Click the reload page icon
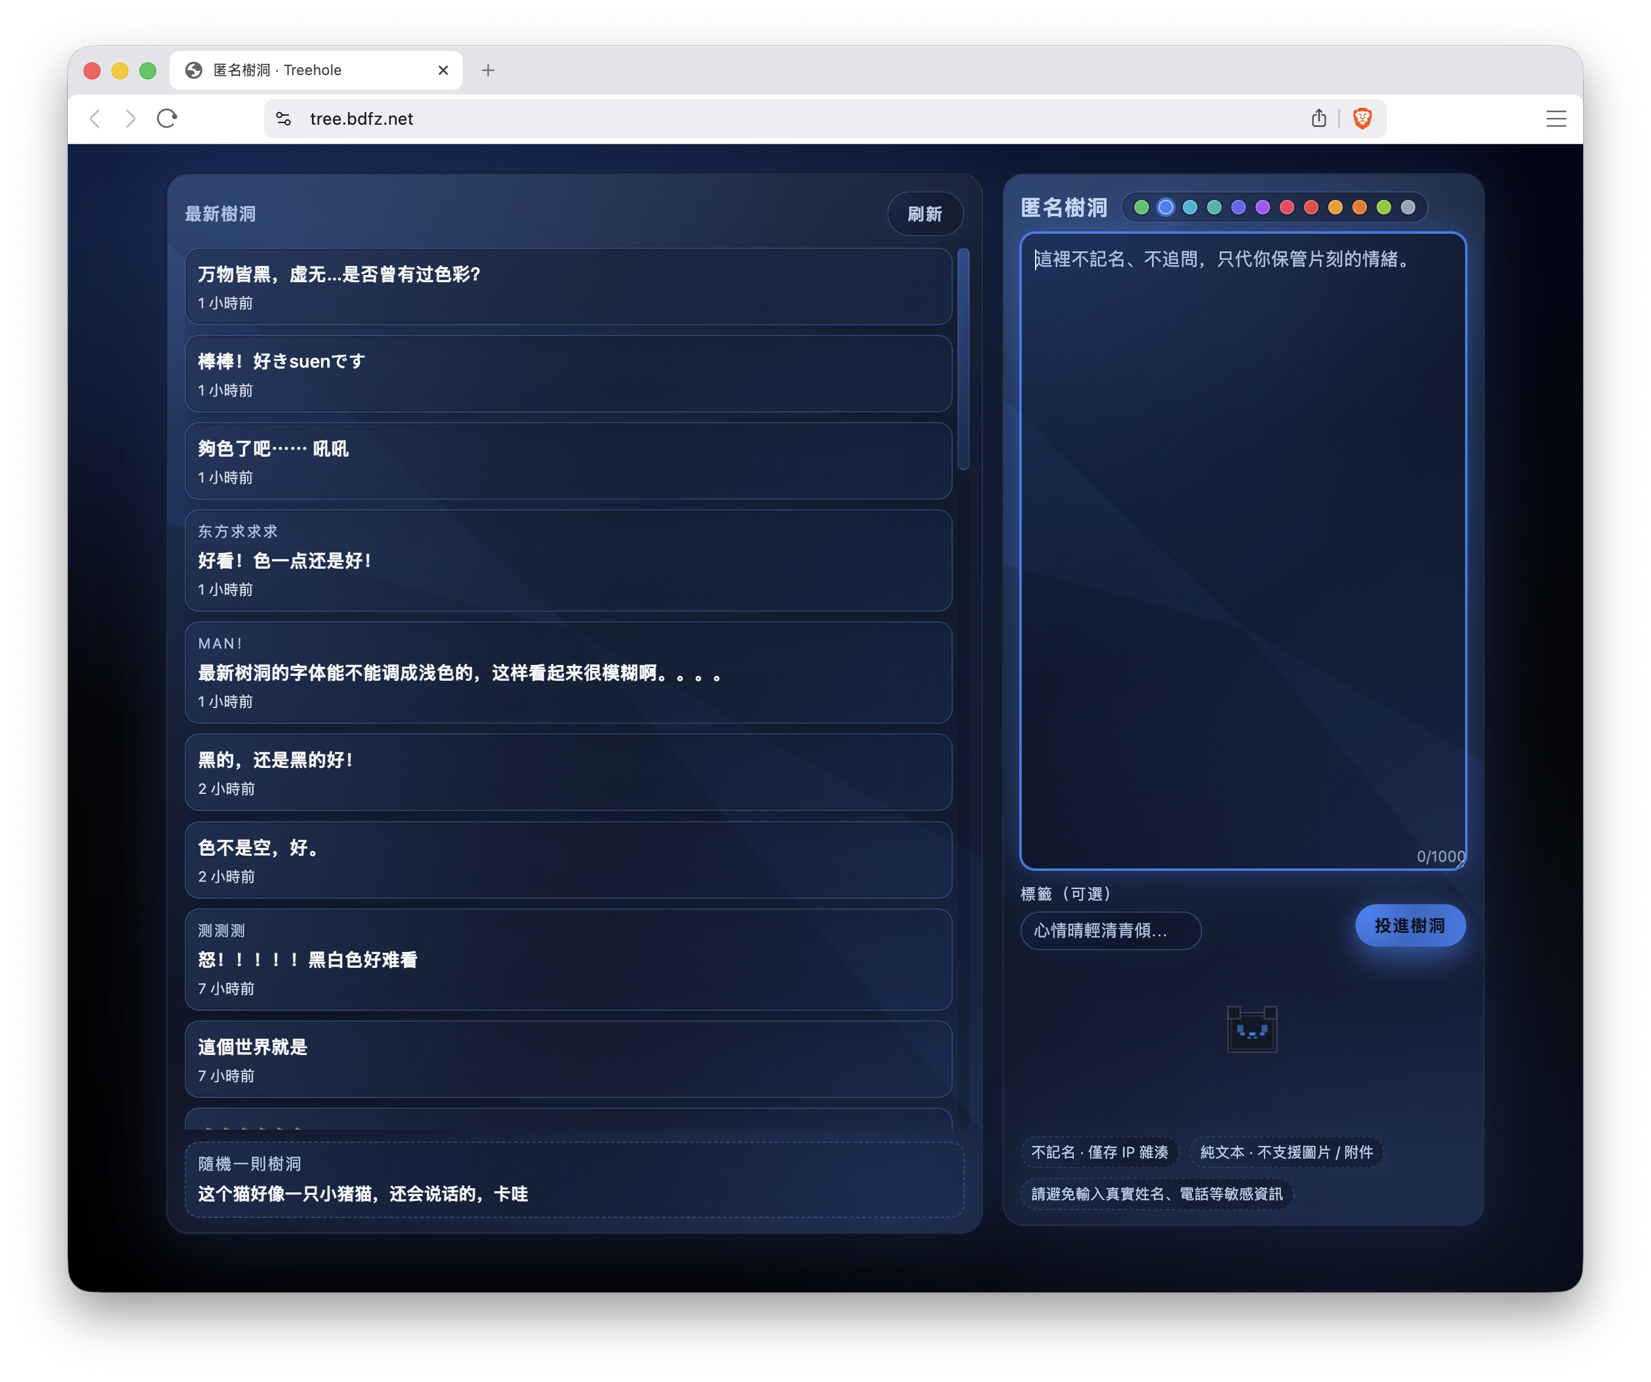Screen dimensions: 1651x1382 [x=167, y=119]
